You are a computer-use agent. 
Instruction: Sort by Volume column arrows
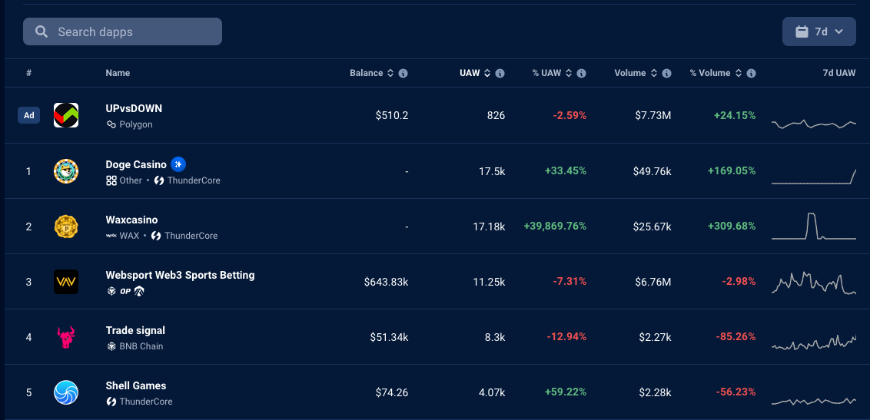(x=653, y=73)
